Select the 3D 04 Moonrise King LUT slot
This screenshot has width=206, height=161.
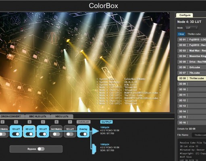pos(192,56)
